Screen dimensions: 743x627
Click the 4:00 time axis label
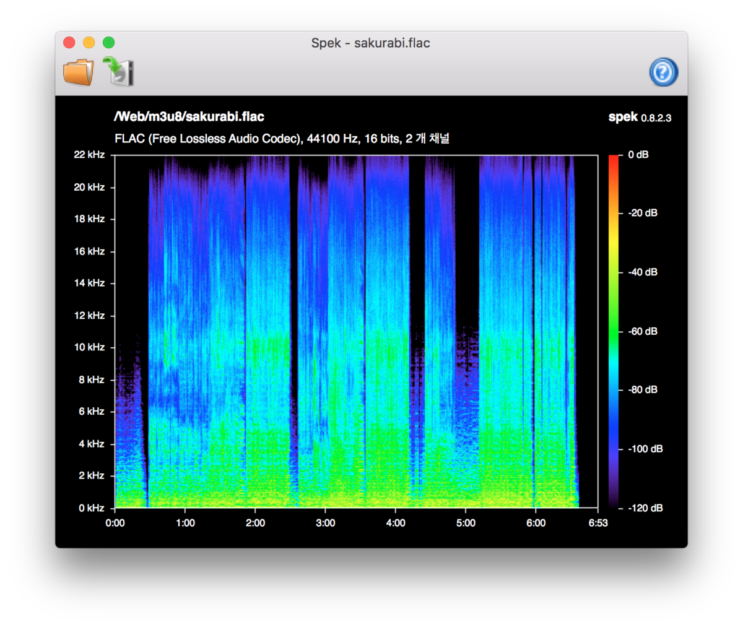click(396, 523)
